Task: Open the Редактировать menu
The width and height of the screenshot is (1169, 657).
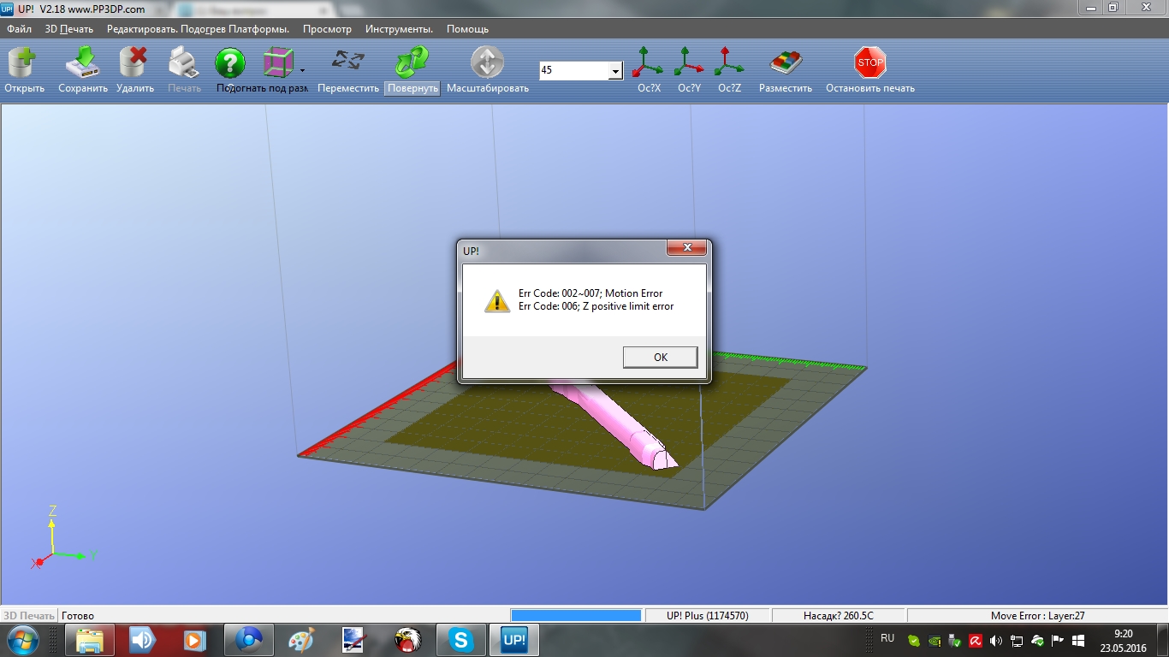Action: click(x=142, y=28)
